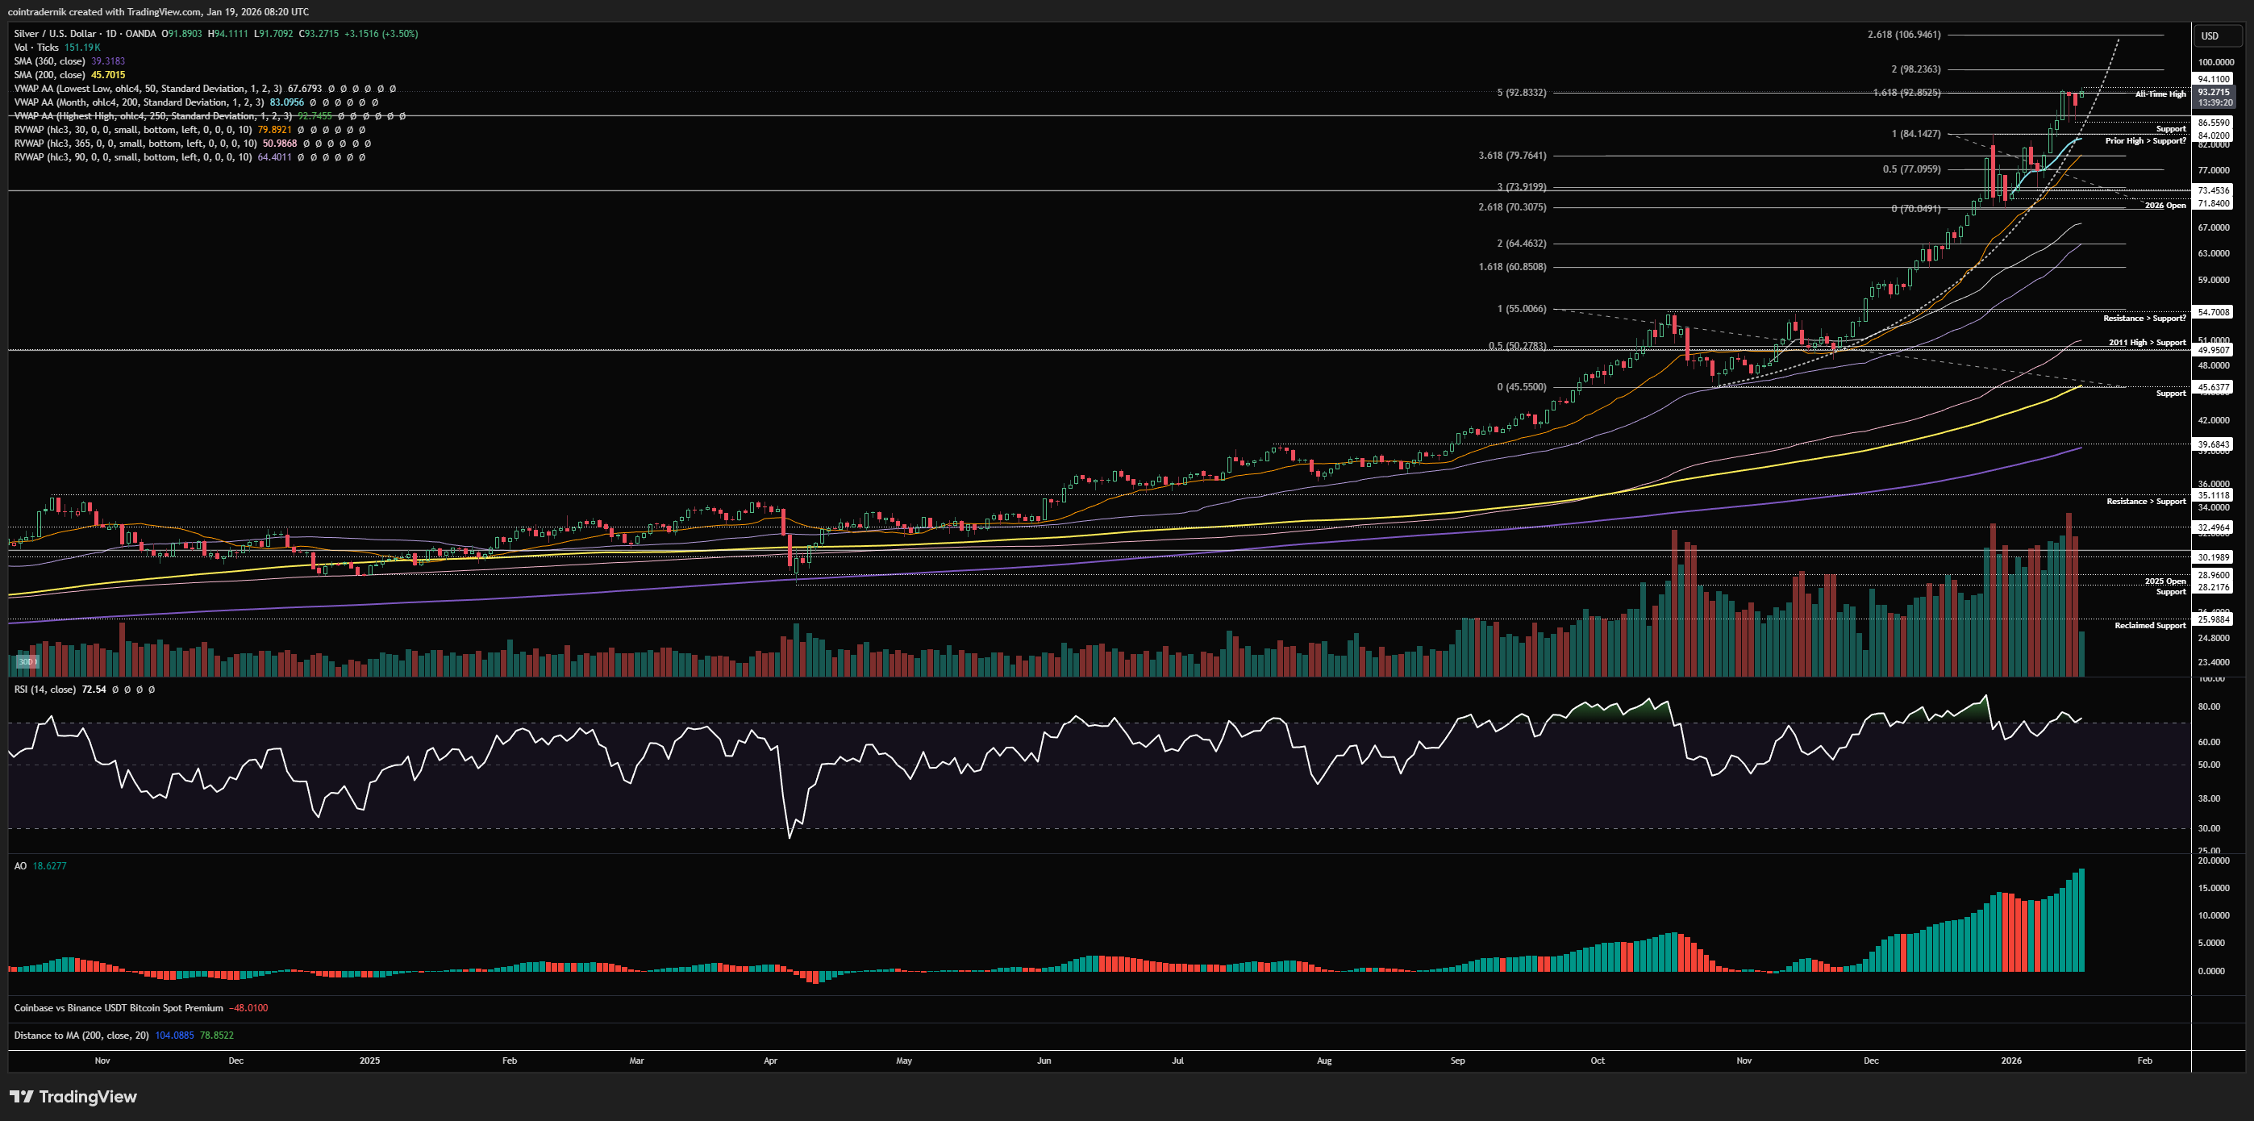
Task: Click the 2026 Open annotation label
Action: [x=2164, y=206]
